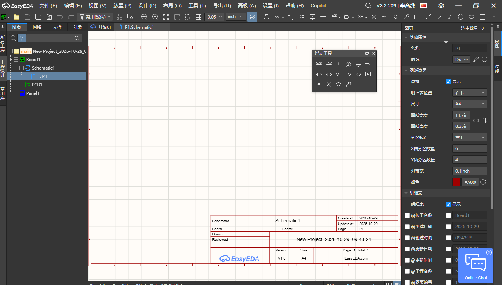Collapse the Board1 tree node
Screen dimensions: 502x285
pyautogui.click(x=16, y=60)
